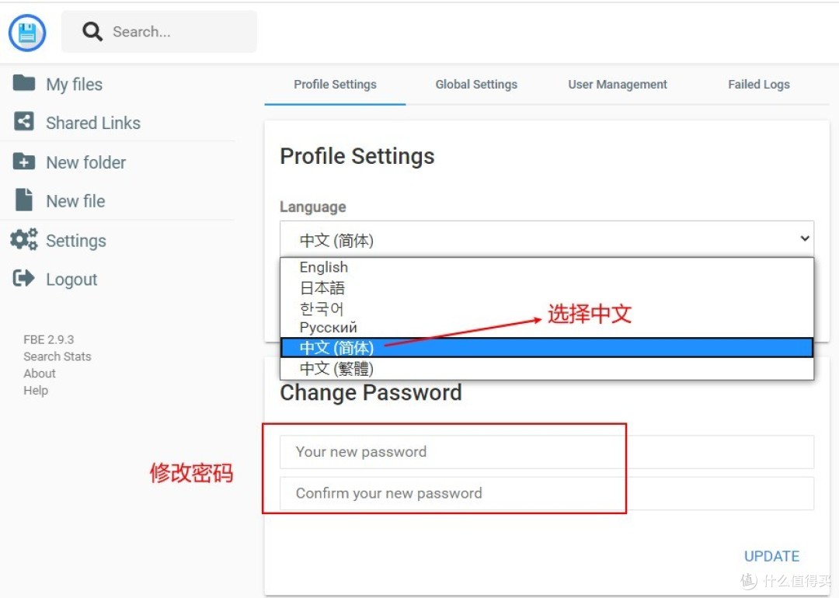Log out using Logout entry

[x=71, y=280]
